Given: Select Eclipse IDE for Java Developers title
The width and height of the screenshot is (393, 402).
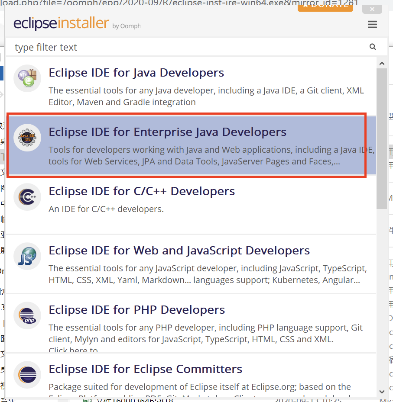Looking at the screenshot, I should pos(136,73).
